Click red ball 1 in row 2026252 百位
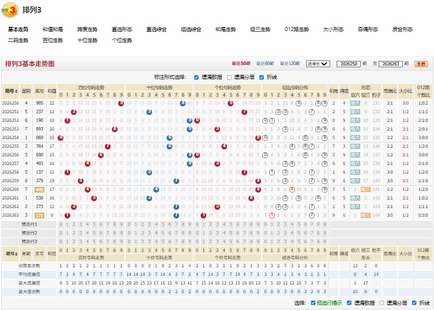 (67, 121)
